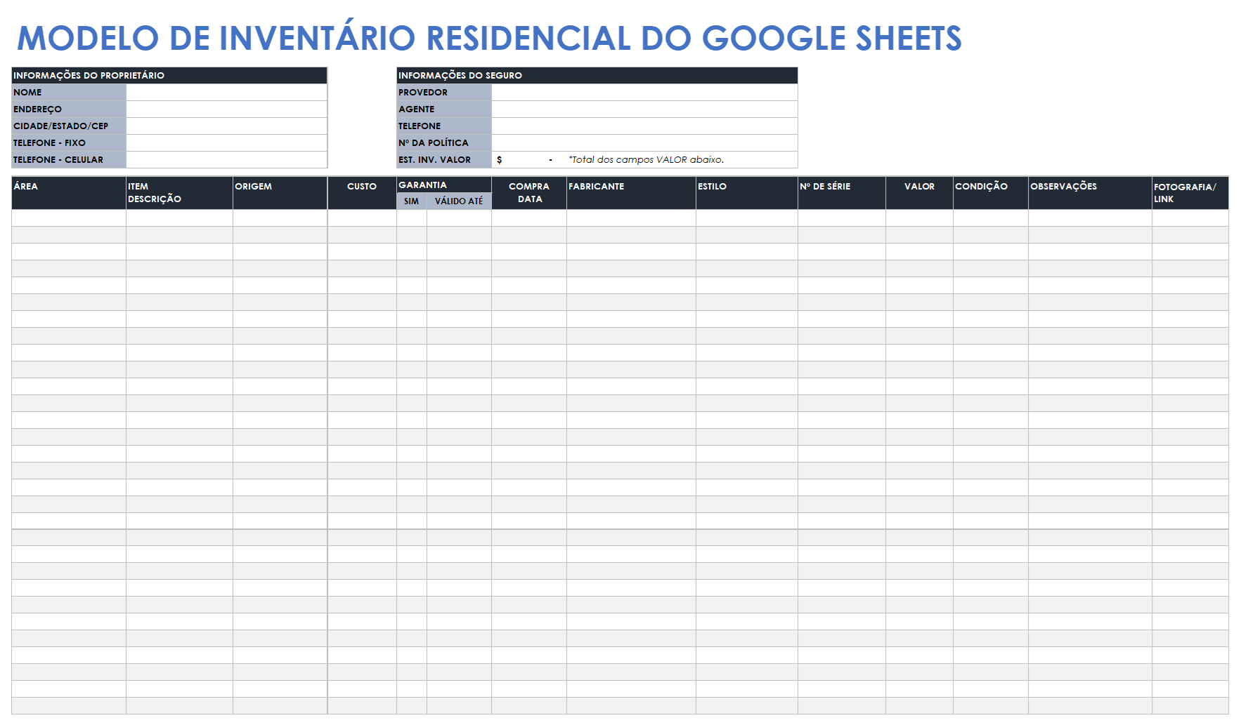Click the title MODELO DE INVENTÁRIO RESIDENCIAL DO GOOGLE SHEETS
The width and height of the screenshot is (1241, 725).
click(489, 38)
